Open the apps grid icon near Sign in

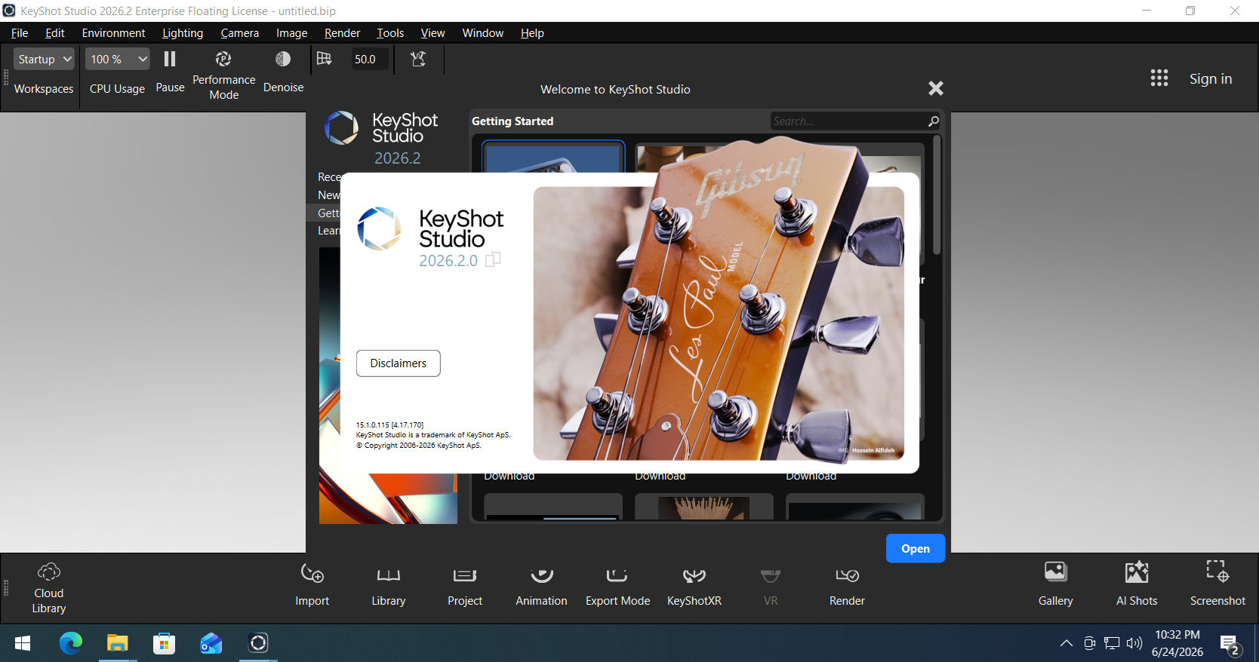pos(1159,78)
